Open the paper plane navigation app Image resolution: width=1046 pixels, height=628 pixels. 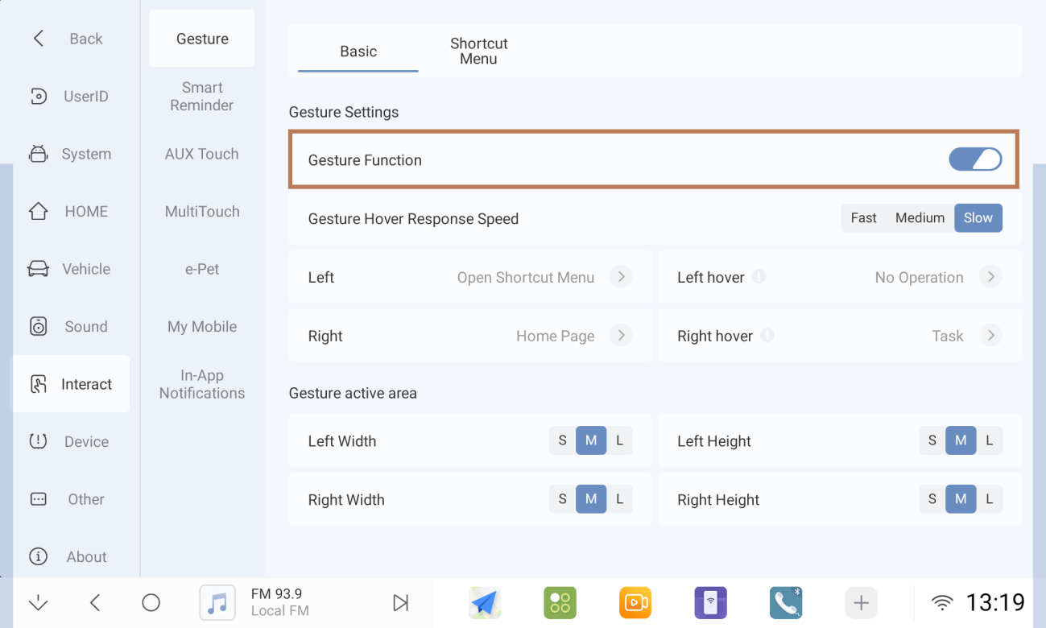coord(485,602)
